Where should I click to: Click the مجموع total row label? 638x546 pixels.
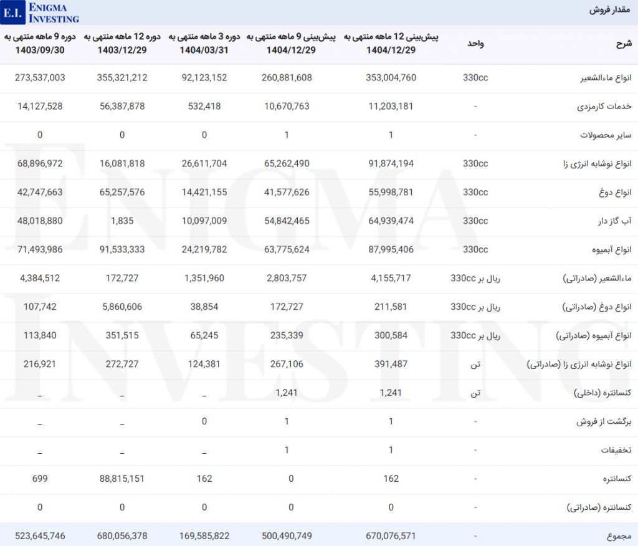(x=619, y=536)
